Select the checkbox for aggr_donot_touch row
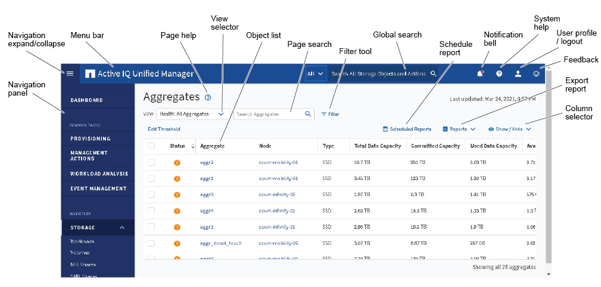601x287 pixels. tap(151, 243)
